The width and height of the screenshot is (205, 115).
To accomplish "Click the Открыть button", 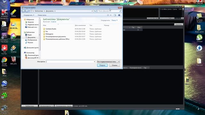I will (x=102, y=65).
